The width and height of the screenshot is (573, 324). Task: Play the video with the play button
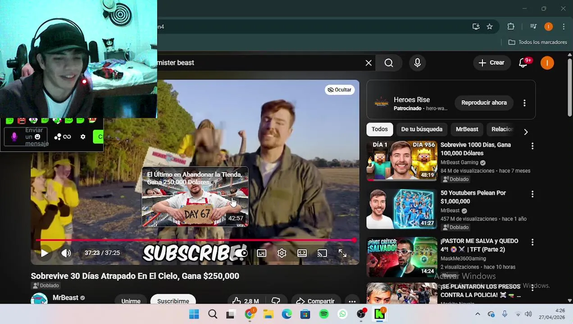(44, 253)
